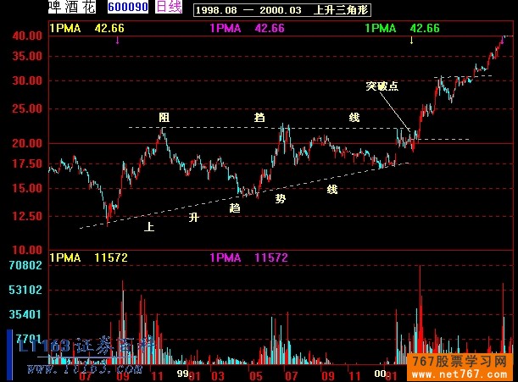Screen dimensions: 518x382
Task: Select magenta 1PMA 42.66 indicator in price panel
Action: [247, 28]
